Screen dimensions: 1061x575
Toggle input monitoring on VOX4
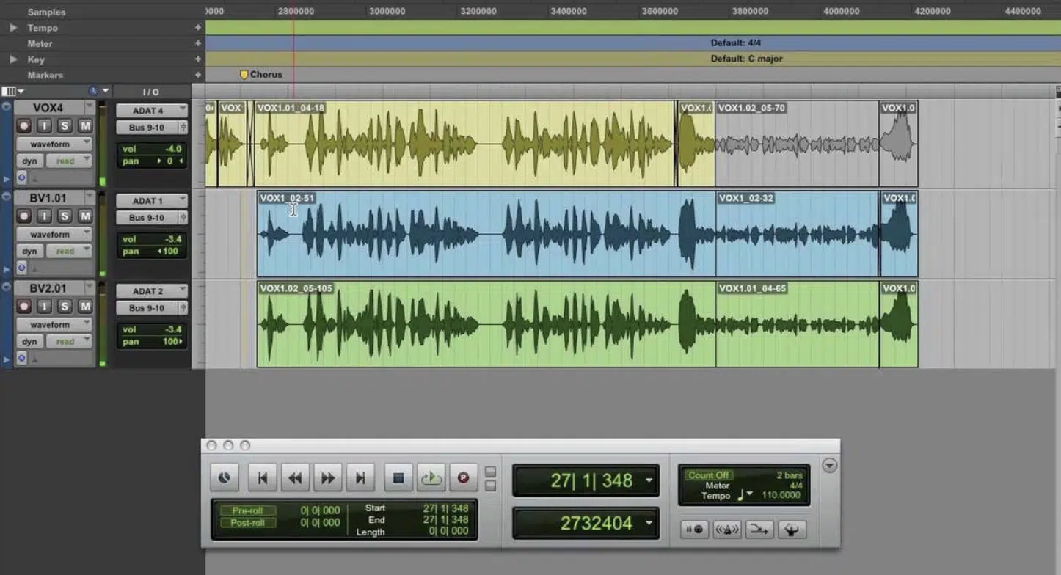pyautogui.click(x=44, y=126)
